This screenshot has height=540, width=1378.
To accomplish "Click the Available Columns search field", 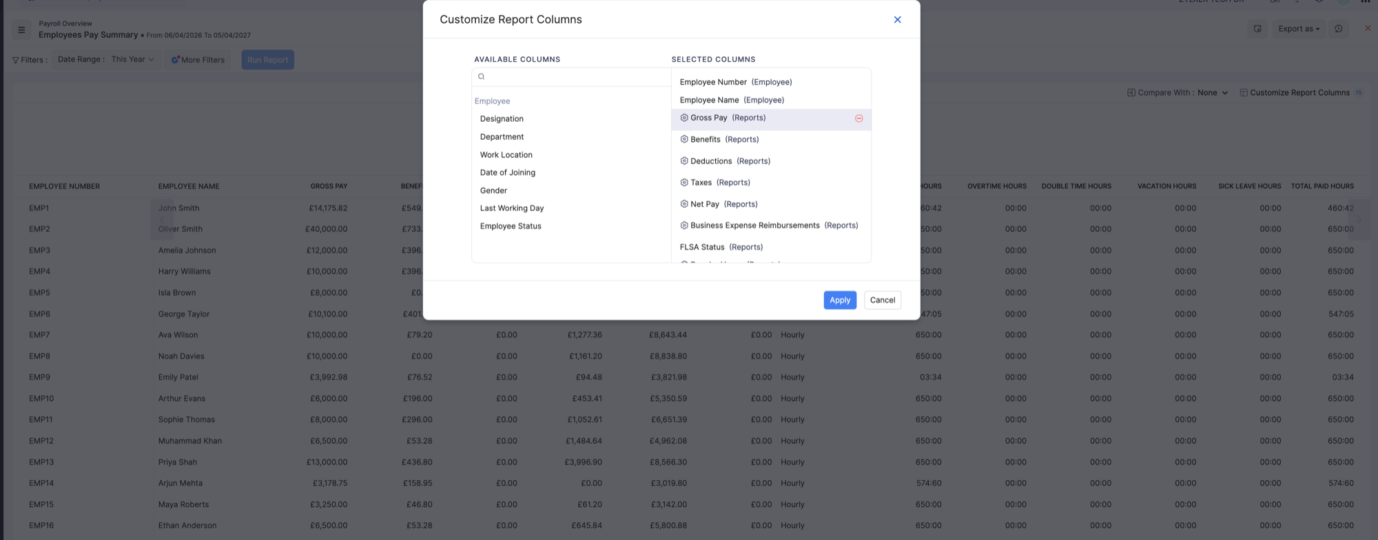I will pos(572,76).
